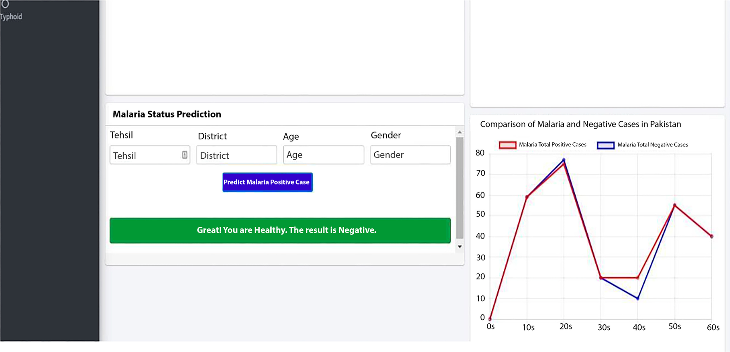The height and width of the screenshot is (352, 730).
Task: Click the Malaria Total Negative Cases legend label
Action: point(652,145)
